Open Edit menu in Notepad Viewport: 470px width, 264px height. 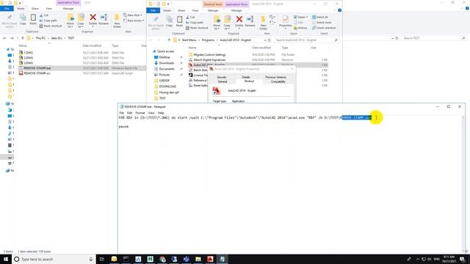129,113
